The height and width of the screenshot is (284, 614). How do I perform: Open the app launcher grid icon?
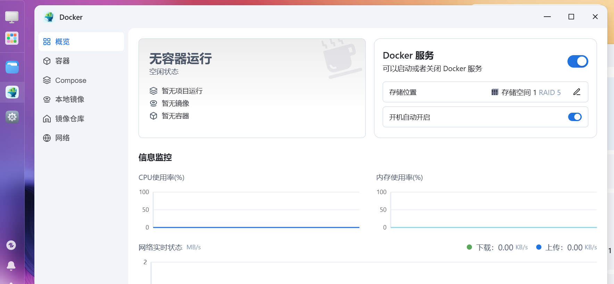[12, 38]
